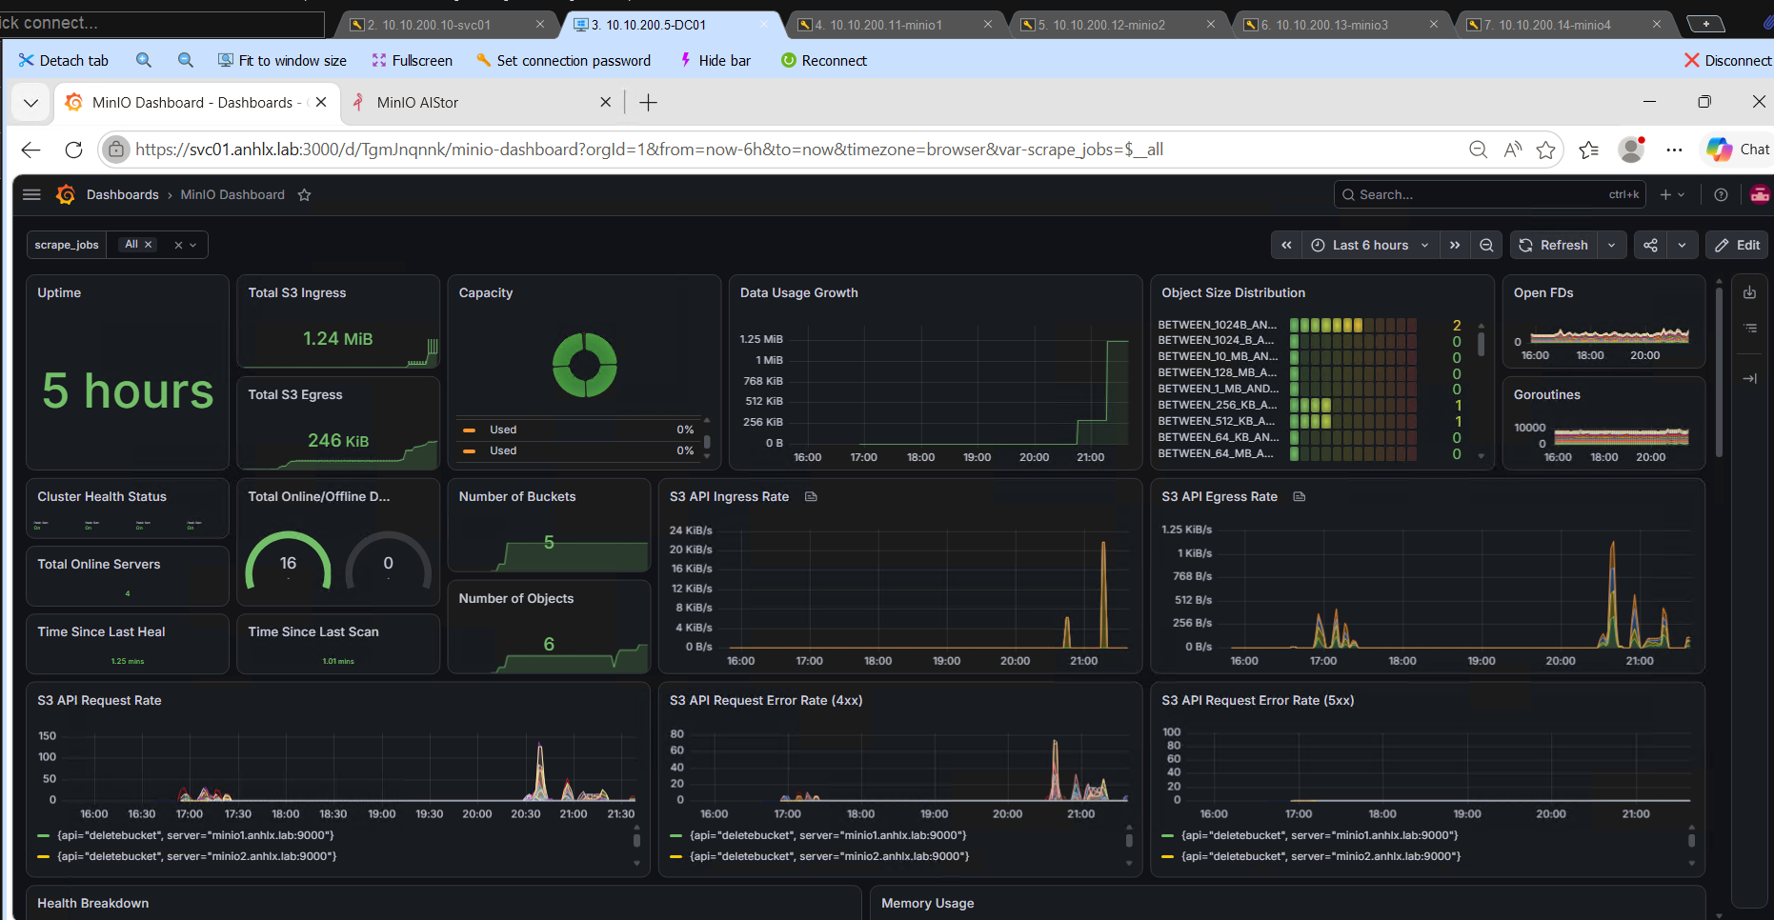Click the Edit dashboard button

(1737, 245)
